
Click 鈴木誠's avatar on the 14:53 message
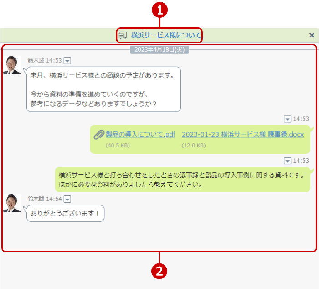click(12, 65)
